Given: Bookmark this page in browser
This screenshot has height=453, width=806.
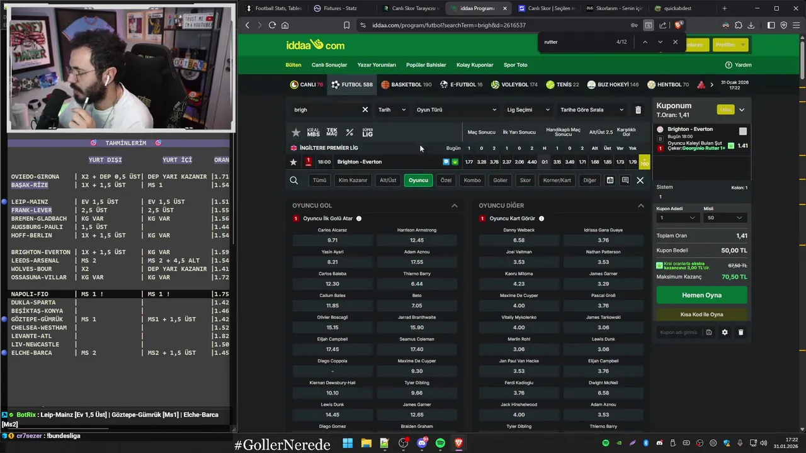Looking at the screenshot, I should (346, 25).
